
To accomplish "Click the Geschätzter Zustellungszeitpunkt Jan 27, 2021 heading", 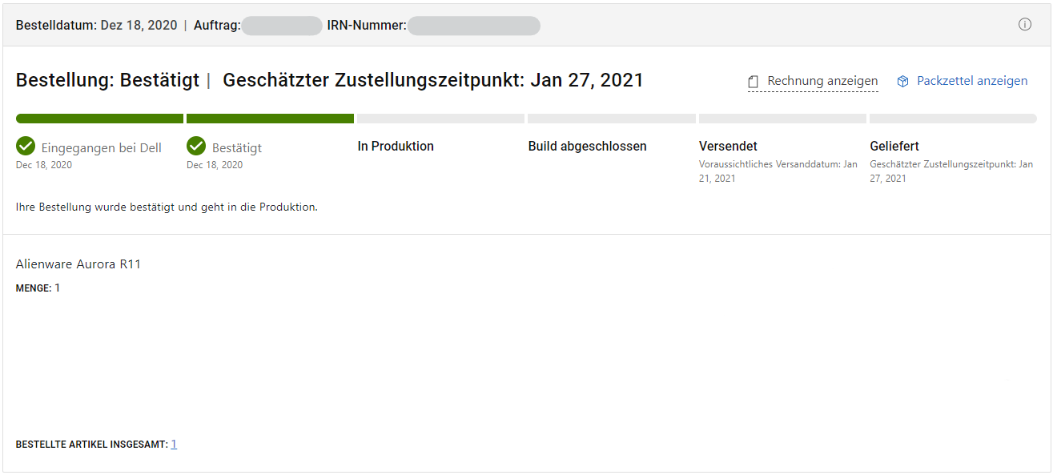I will pos(433,80).
